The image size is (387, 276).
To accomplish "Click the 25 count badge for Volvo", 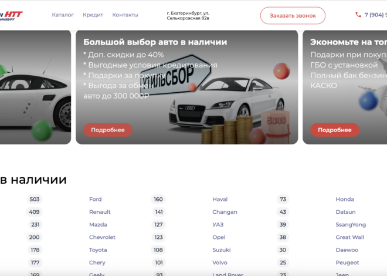I will (x=283, y=262).
